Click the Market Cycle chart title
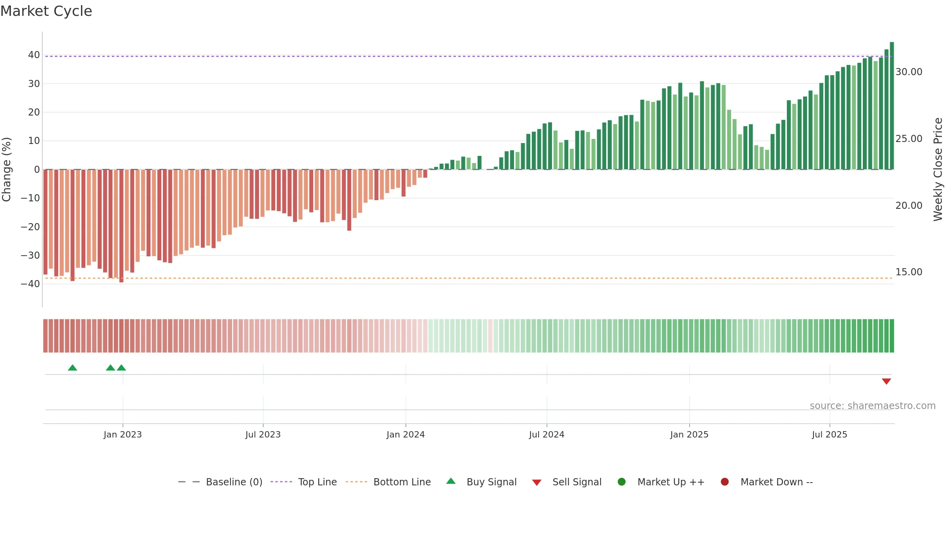Screen dimensions: 949x534 pos(46,11)
